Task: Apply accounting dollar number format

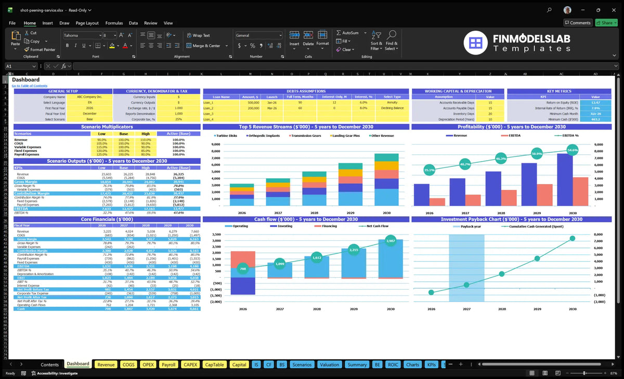Action: tap(239, 46)
